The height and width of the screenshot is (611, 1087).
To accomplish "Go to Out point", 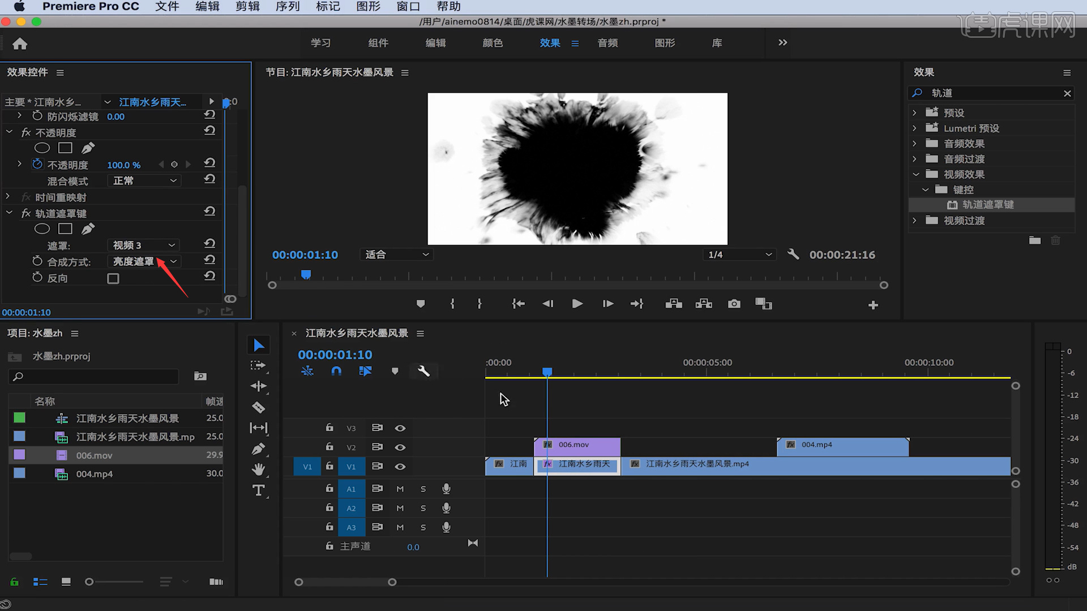I will click(x=637, y=304).
